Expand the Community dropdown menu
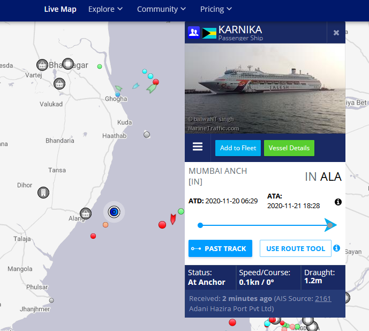 (161, 9)
